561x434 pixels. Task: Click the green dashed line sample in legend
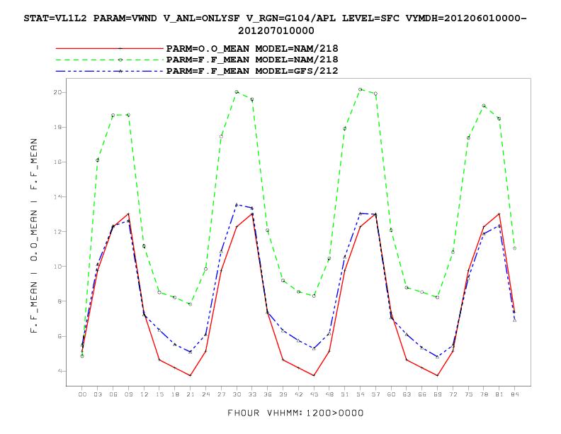(x=110, y=60)
